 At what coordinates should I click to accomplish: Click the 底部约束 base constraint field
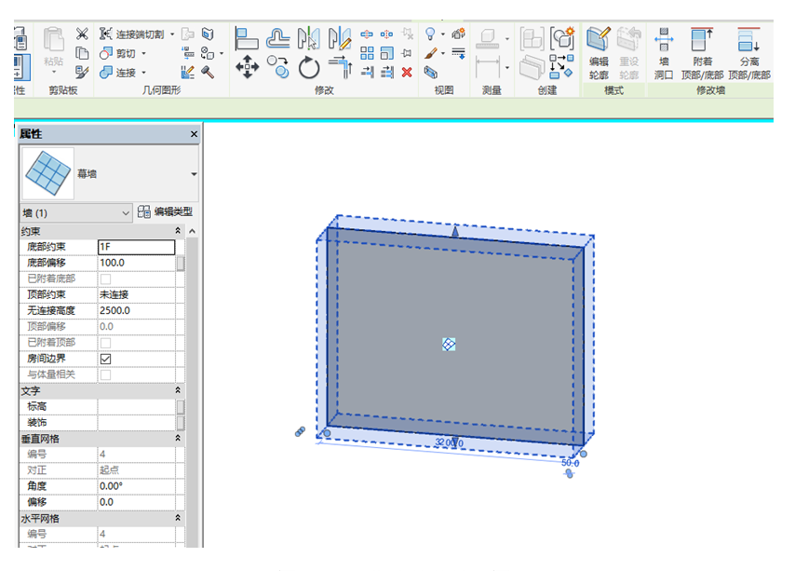[x=136, y=248]
